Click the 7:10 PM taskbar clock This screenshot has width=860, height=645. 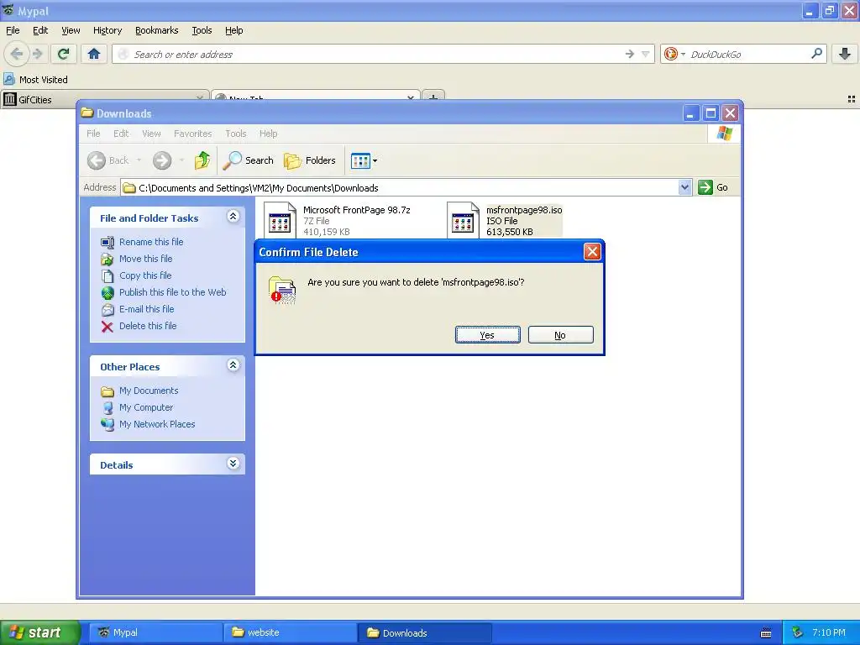(x=829, y=632)
